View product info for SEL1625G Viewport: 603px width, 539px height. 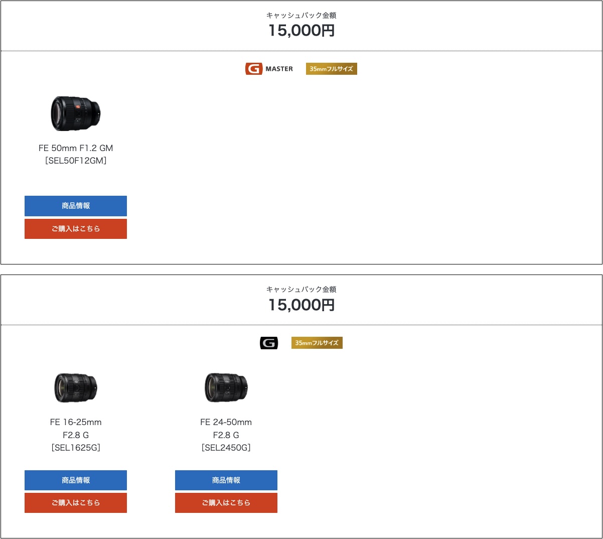click(x=76, y=480)
